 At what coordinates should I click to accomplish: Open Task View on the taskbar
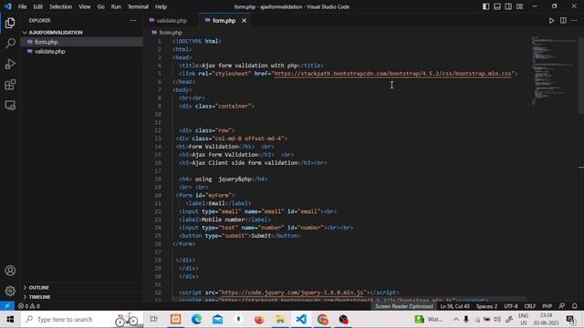pos(154,320)
